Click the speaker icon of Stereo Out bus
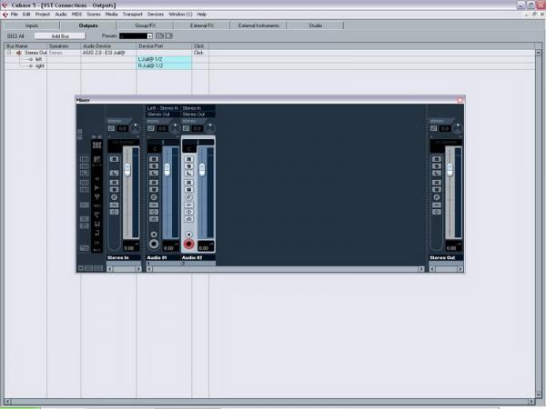546x409 pixels. [x=20, y=54]
